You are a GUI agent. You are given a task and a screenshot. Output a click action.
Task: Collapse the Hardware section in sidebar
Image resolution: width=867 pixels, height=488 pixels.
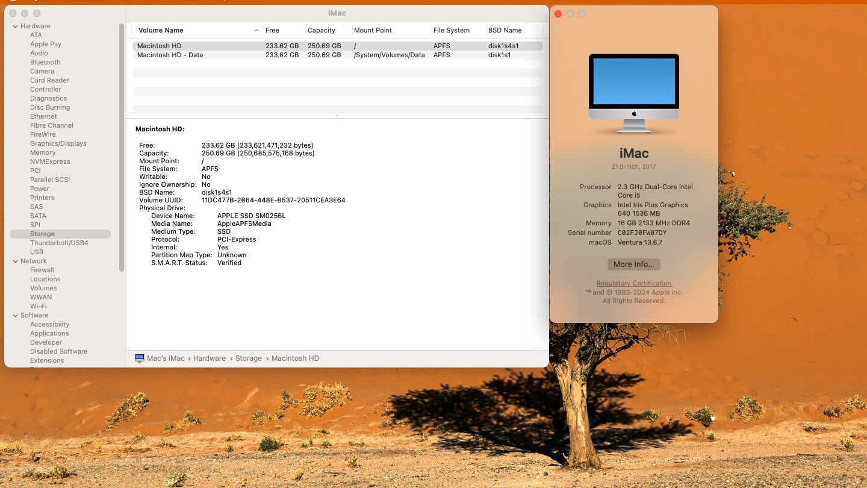15,26
